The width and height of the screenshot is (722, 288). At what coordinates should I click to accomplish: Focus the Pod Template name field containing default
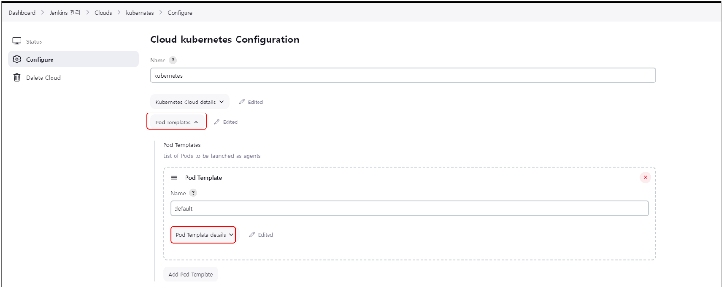[x=410, y=208]
